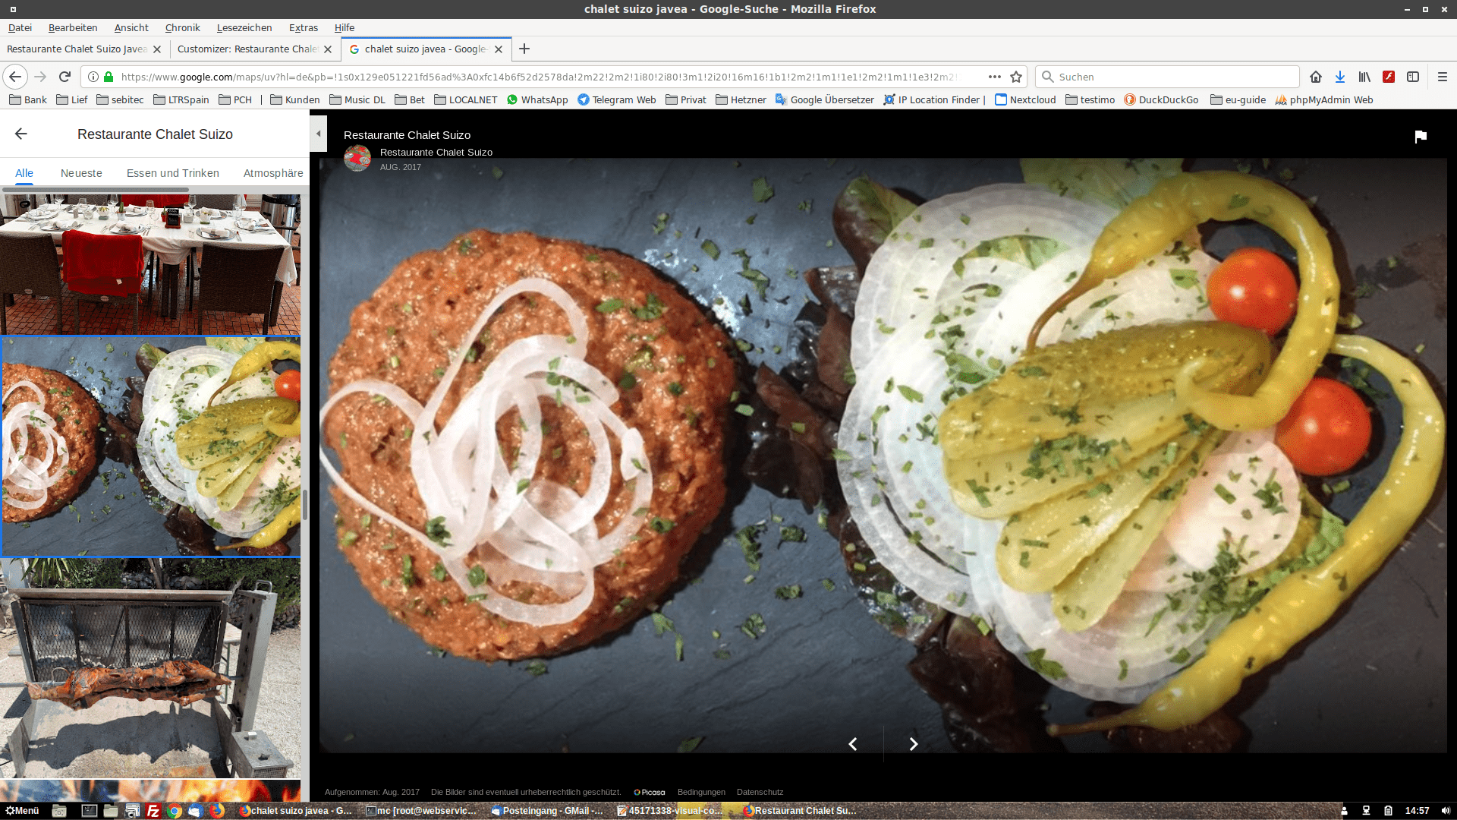Click into the Suchen search field
The height and width of the screenshot is (820, 1457).
[1167, 77]
